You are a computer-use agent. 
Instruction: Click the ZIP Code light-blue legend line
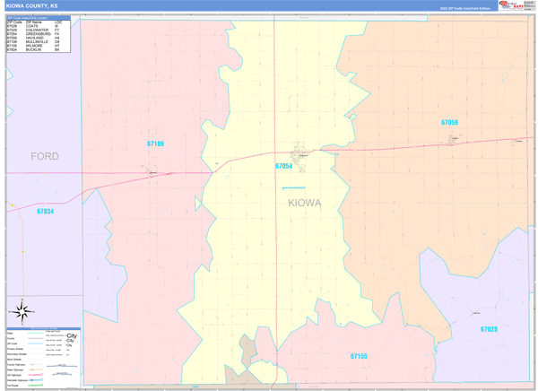tap(36, 343)
